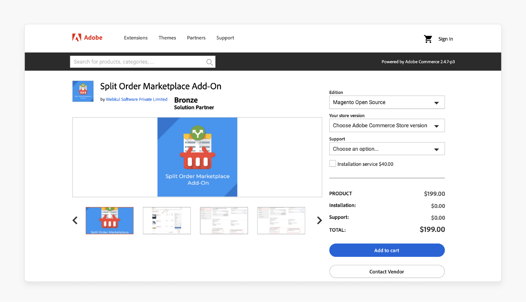Click Contact Vendor button
The width and height of the screenshot is (526, 302).
tap(387, 272)
